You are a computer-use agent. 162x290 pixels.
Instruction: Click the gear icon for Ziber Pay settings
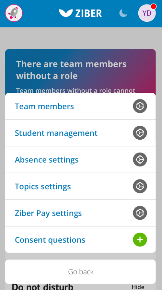point(140,213)
